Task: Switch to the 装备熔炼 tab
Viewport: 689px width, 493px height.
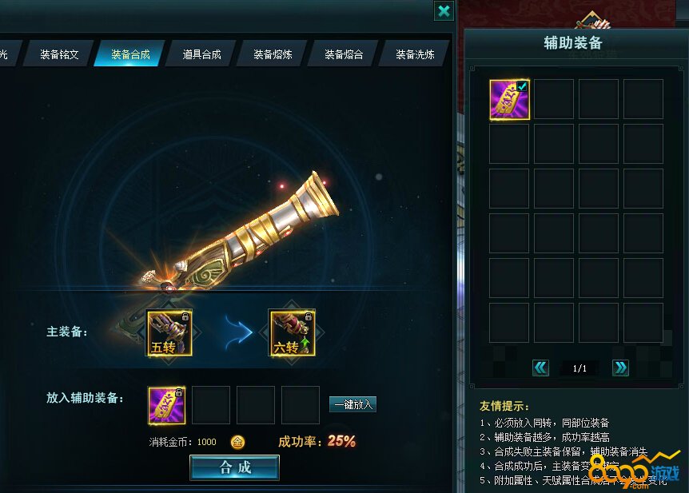Action: 273,54
